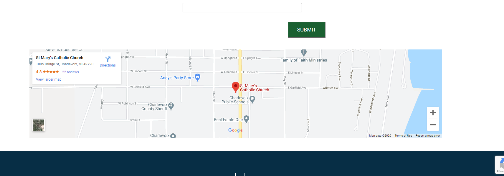Zoom in the map with plus button
504x176 pixels.
click(433, 113)
